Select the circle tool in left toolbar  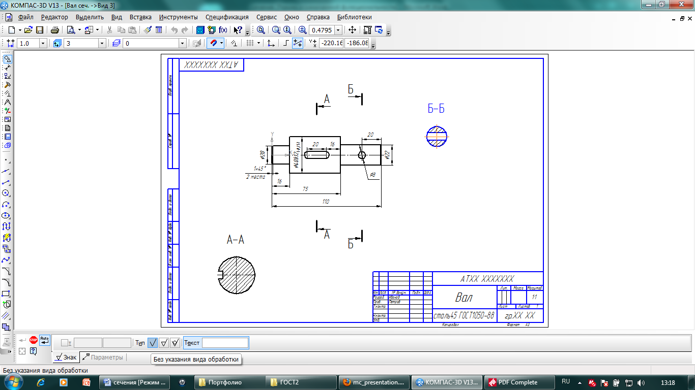(x=7, y=193)
